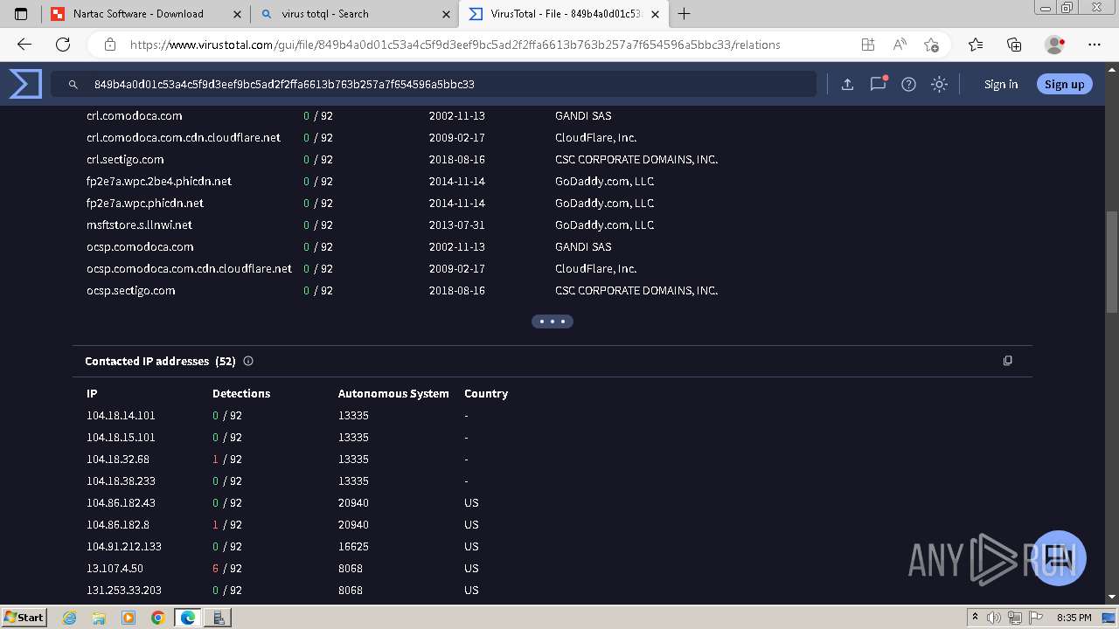
Task: Select the VirusTotal - File tab
Action: click(x=564, y=14)
